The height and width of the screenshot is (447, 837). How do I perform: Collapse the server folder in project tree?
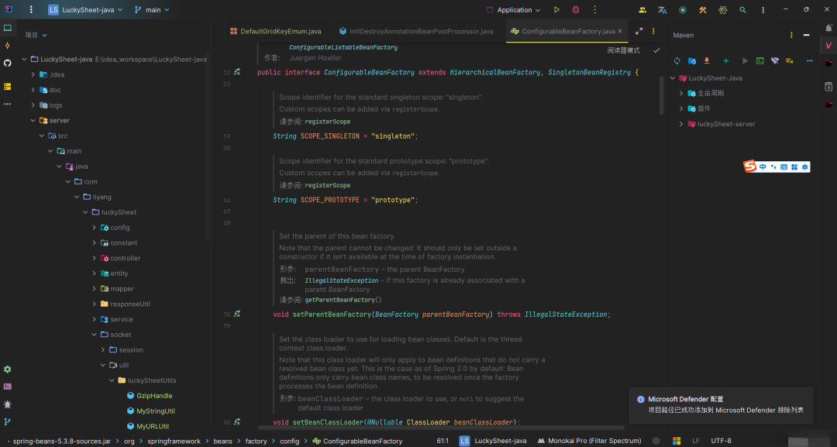[33, 121]
